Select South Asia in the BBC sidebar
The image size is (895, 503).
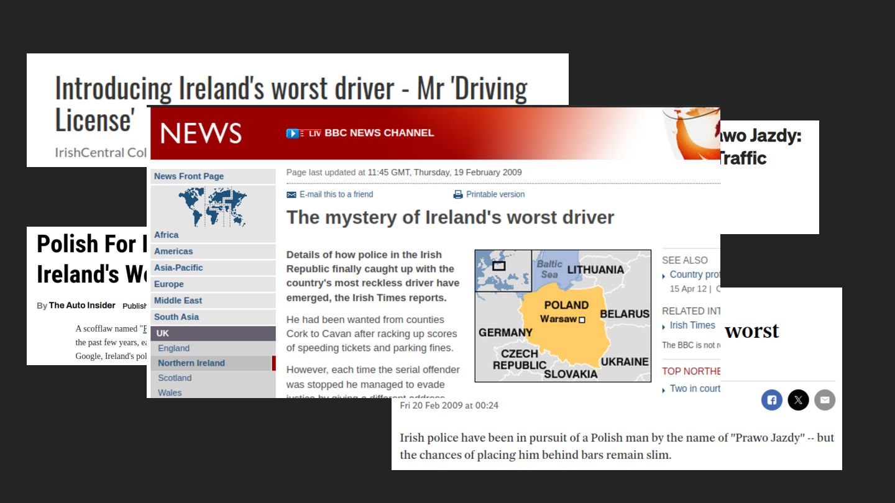(x=213, y=317)
